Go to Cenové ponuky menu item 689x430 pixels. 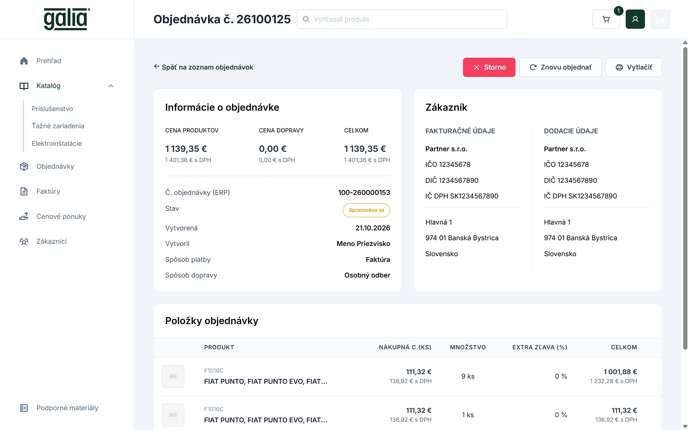click(x=61, y=216)
